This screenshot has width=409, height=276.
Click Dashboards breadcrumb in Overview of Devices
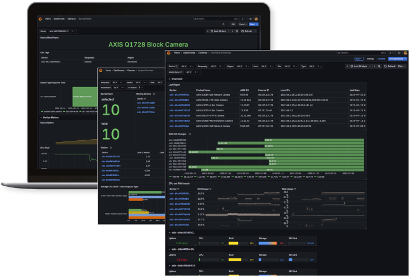coord(189,53)
